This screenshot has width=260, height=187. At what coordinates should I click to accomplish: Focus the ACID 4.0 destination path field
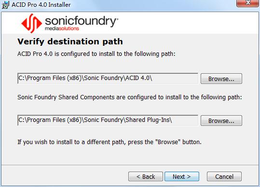[x=108, y=79]
